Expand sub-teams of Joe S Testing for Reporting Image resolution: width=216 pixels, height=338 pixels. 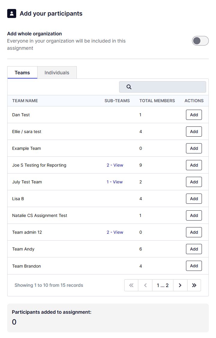(x=115, y=165)
